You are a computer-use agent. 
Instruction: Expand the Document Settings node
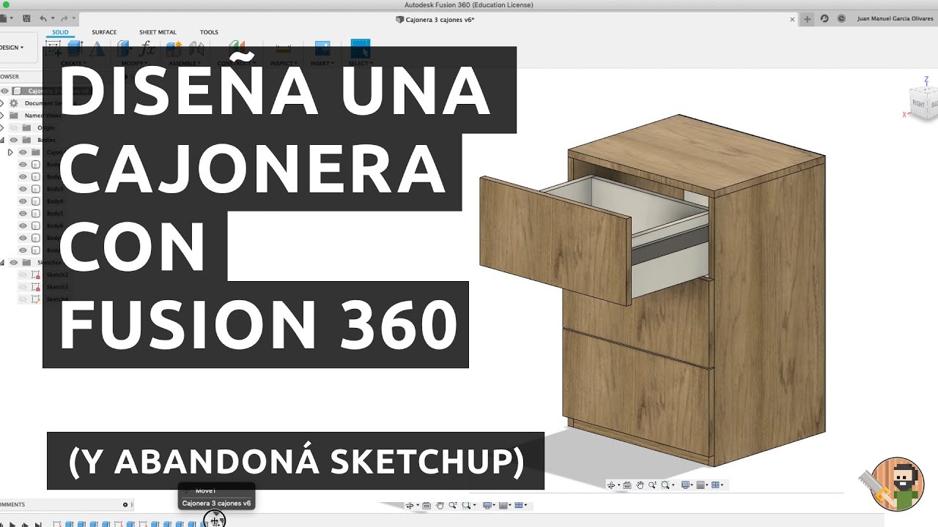click(x=2, y=103)
